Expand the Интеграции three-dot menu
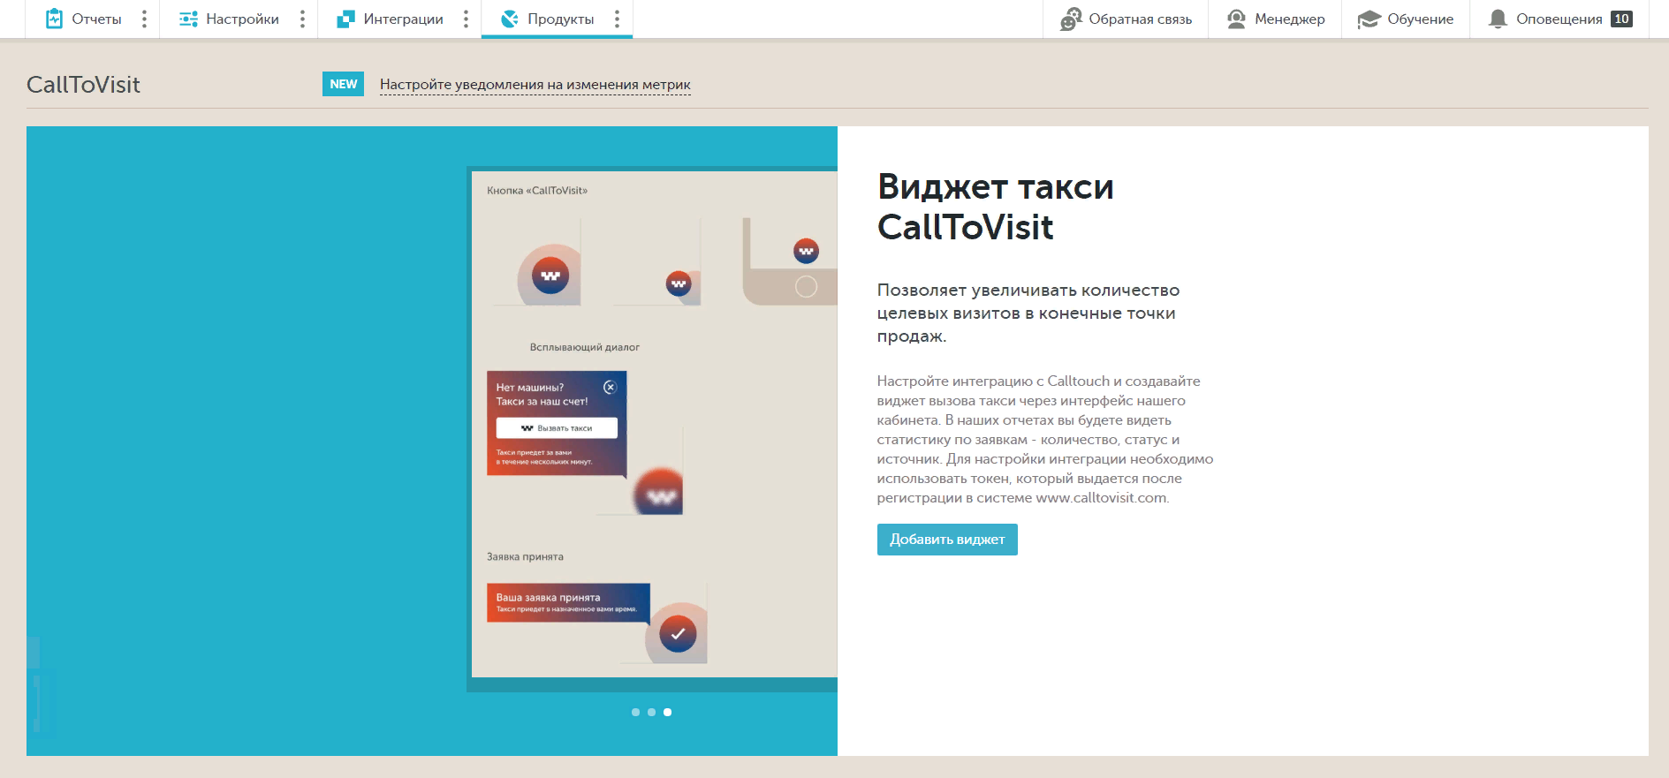The width and height of the screenshot is (1669, 778). (x=466, y=19)
